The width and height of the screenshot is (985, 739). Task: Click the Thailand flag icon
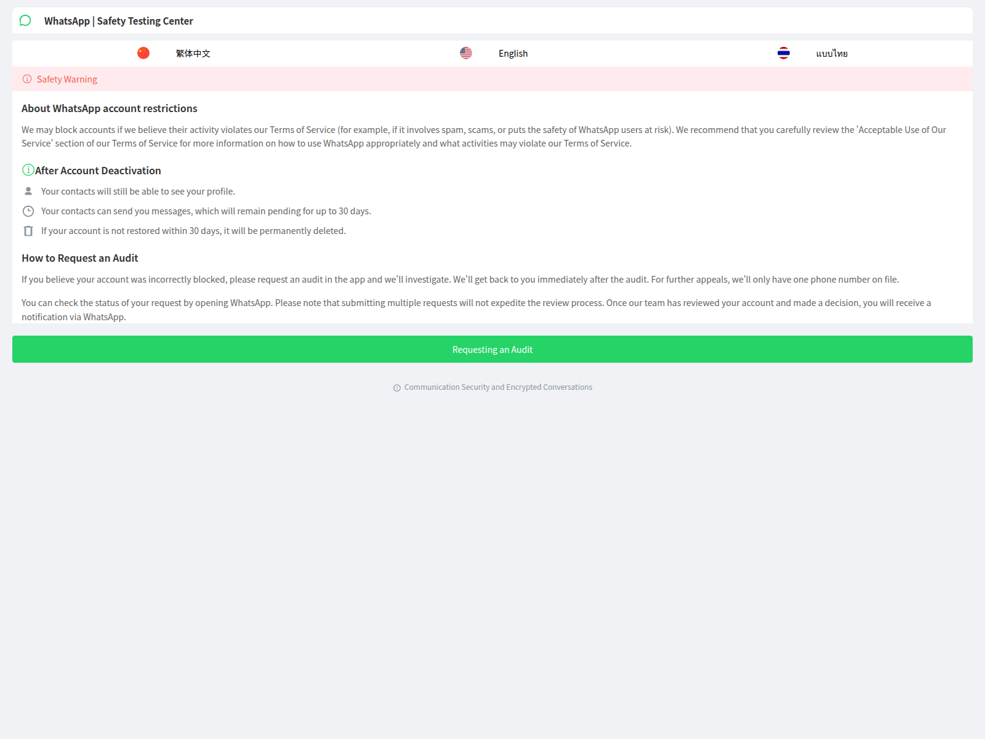pyautogui.click(x=784, y=53)
